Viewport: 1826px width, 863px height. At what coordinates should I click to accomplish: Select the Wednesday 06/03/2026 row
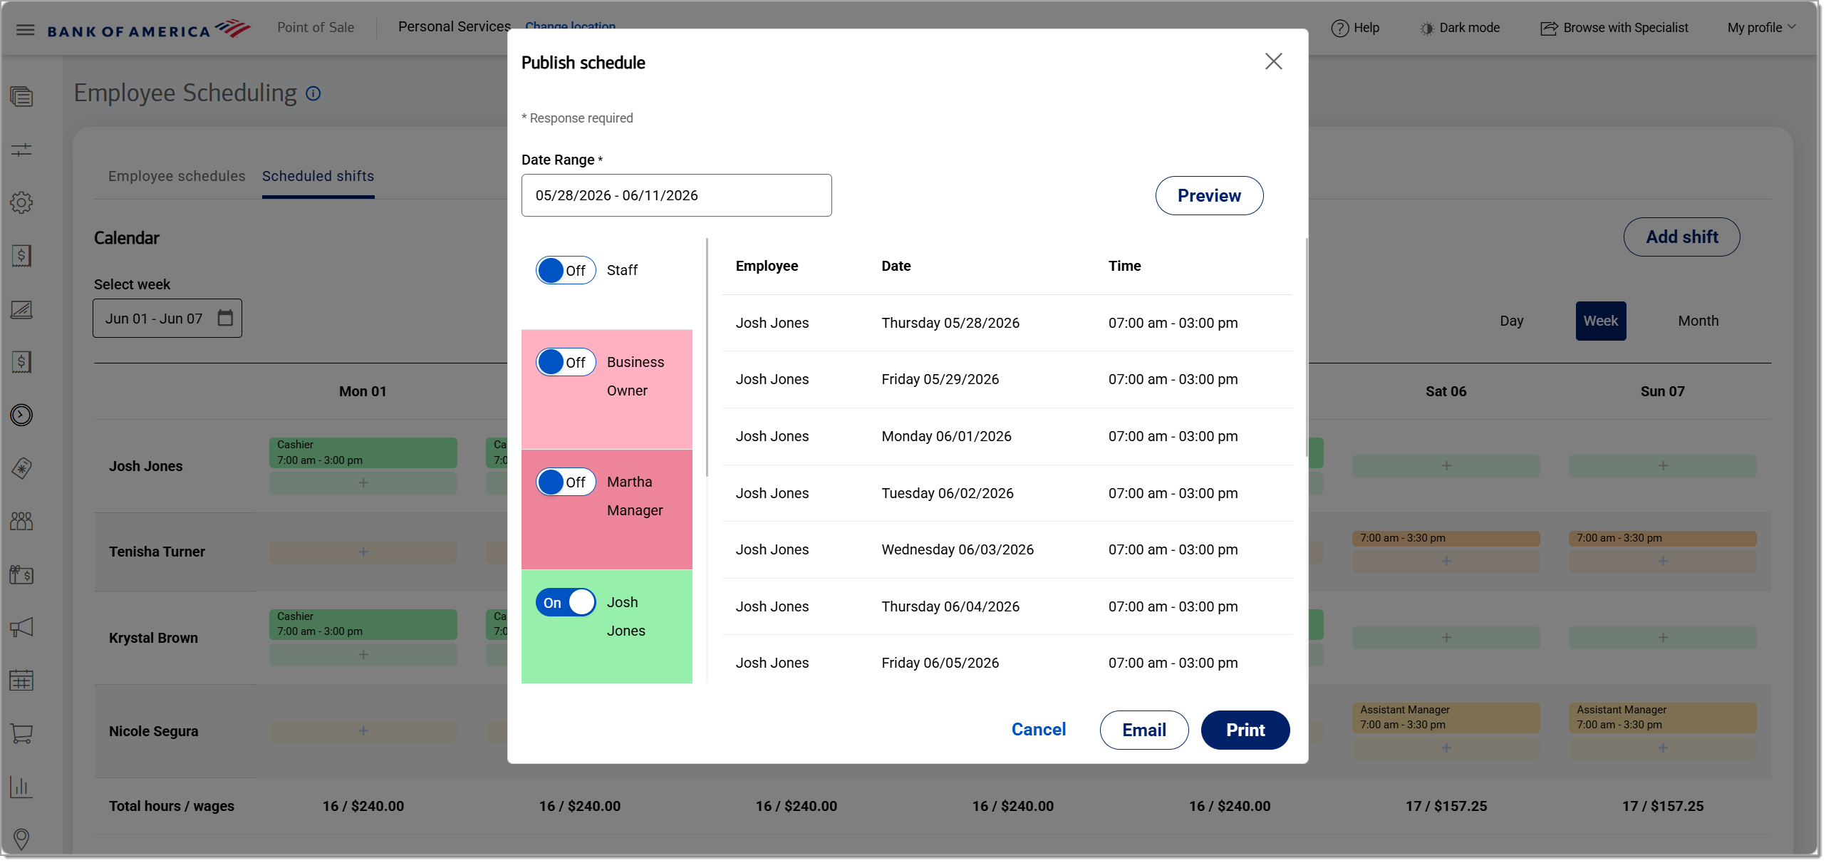(1006, 549)
